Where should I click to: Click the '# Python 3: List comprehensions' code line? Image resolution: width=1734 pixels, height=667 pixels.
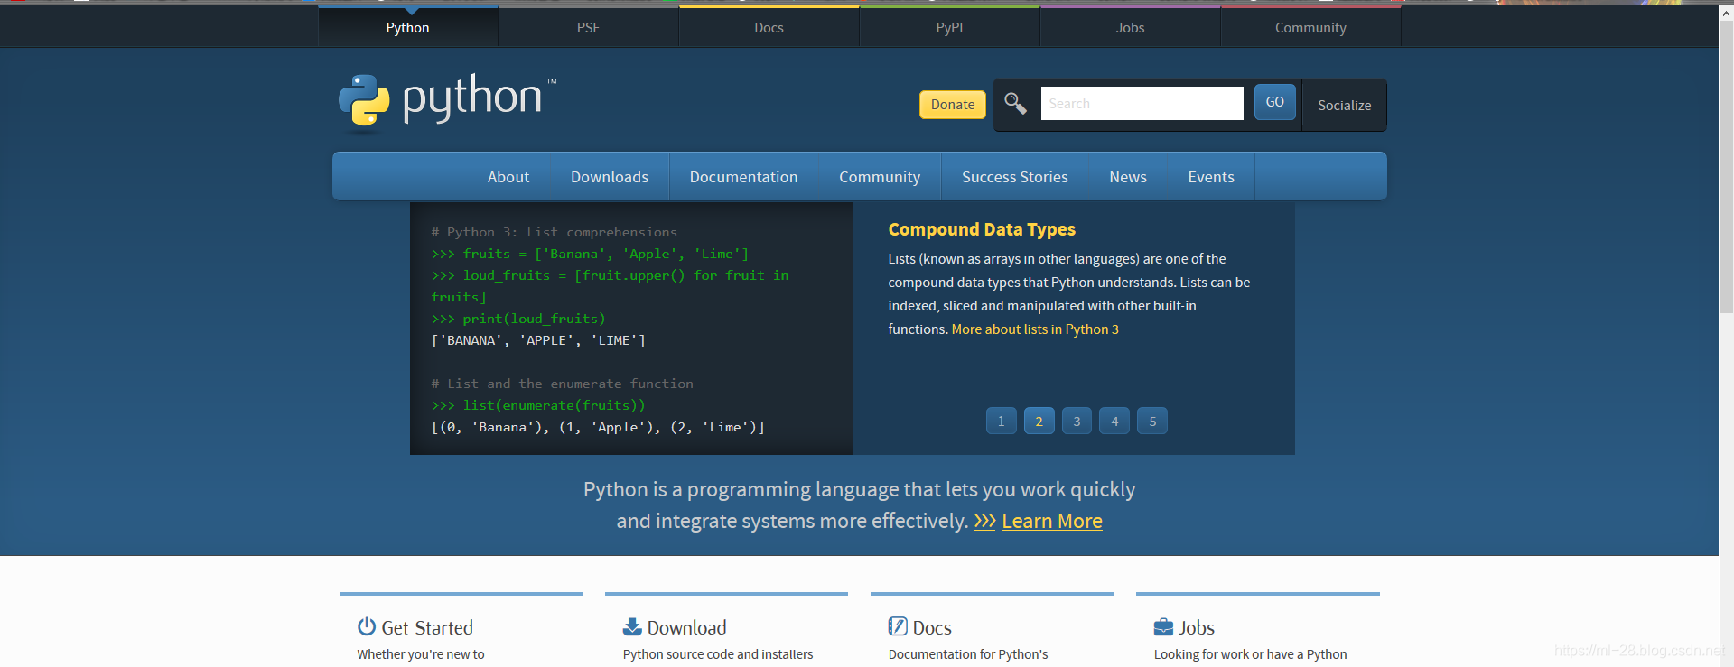555,232
